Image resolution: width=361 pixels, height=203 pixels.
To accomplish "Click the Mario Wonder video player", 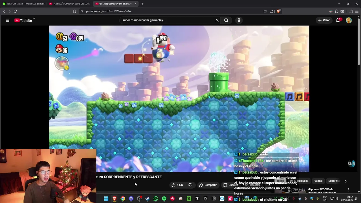I will point(179,99).
